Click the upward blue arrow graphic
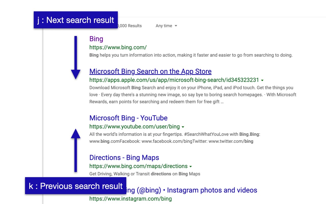 pyautogui.click(x=76, y=150)
